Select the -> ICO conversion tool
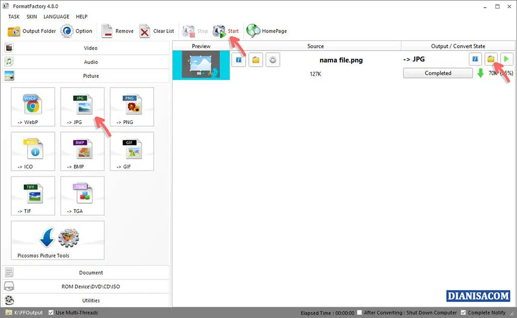The image size is (517, 318). 33,151
